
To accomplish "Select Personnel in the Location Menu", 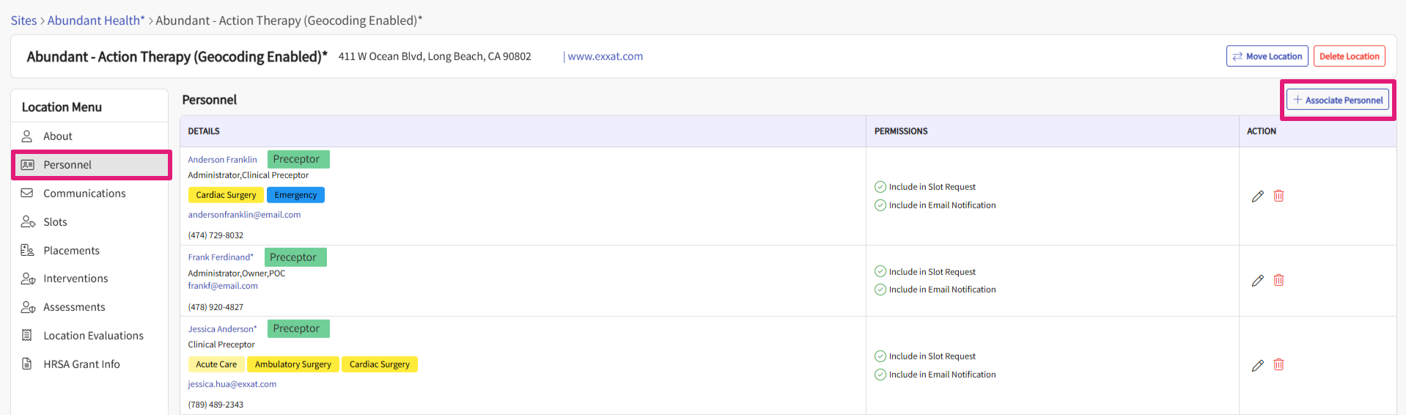I will coord(67,165).
